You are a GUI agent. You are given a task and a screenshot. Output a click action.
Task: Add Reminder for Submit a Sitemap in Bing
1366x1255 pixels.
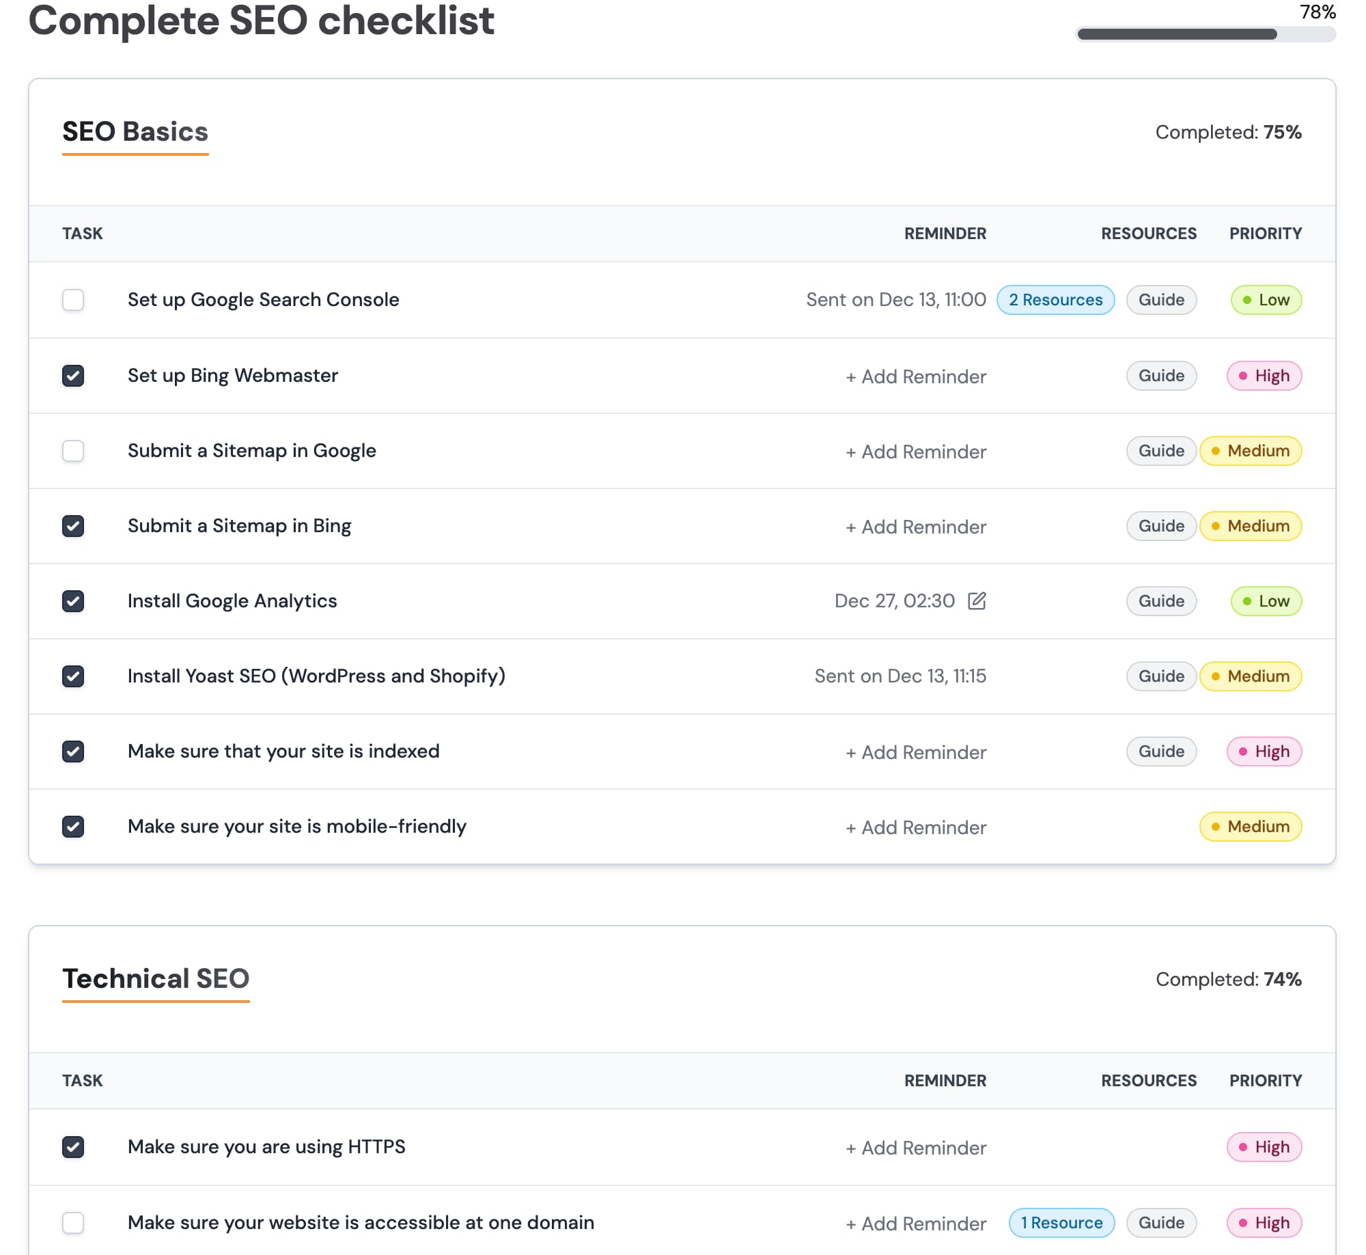point(916,527)
